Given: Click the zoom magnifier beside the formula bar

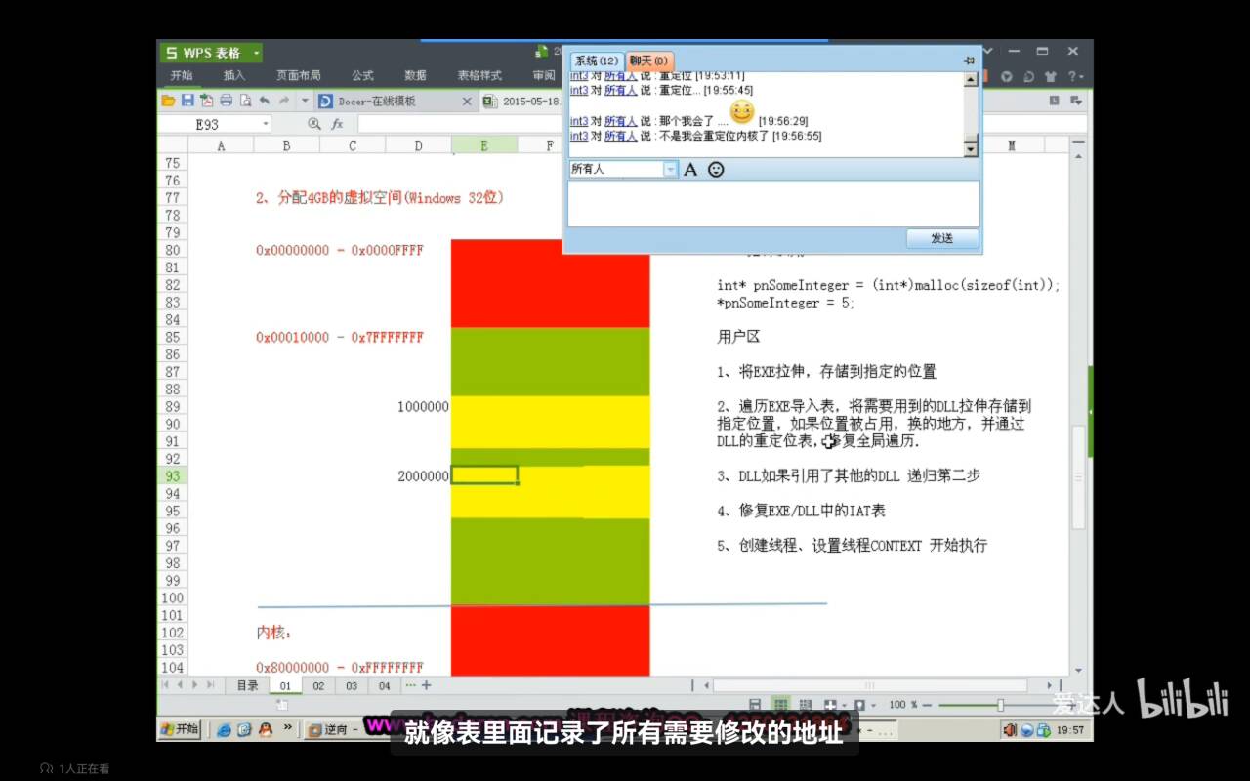Looking at the screenshot, I should 313,125.
